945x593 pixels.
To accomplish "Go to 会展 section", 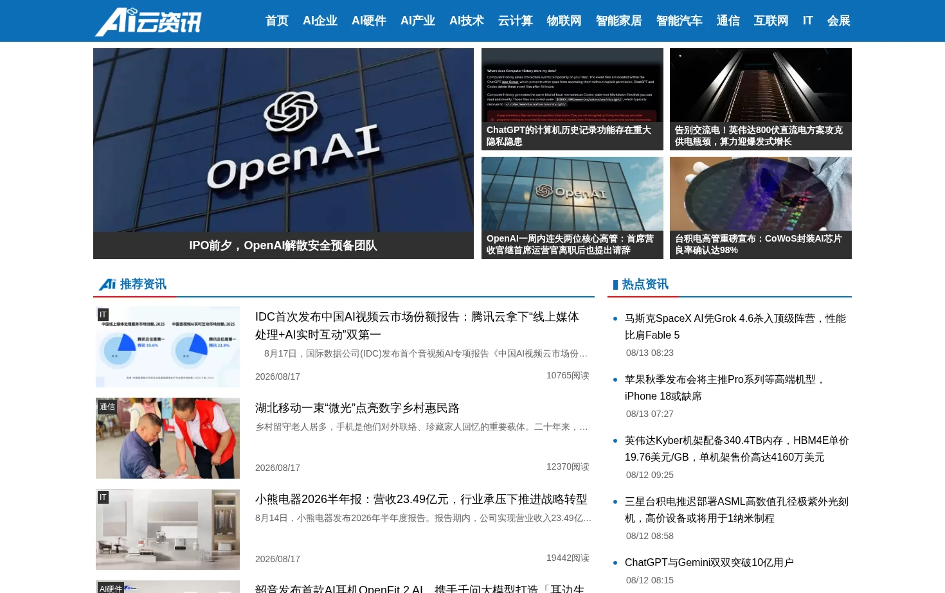I will (839, 21).
